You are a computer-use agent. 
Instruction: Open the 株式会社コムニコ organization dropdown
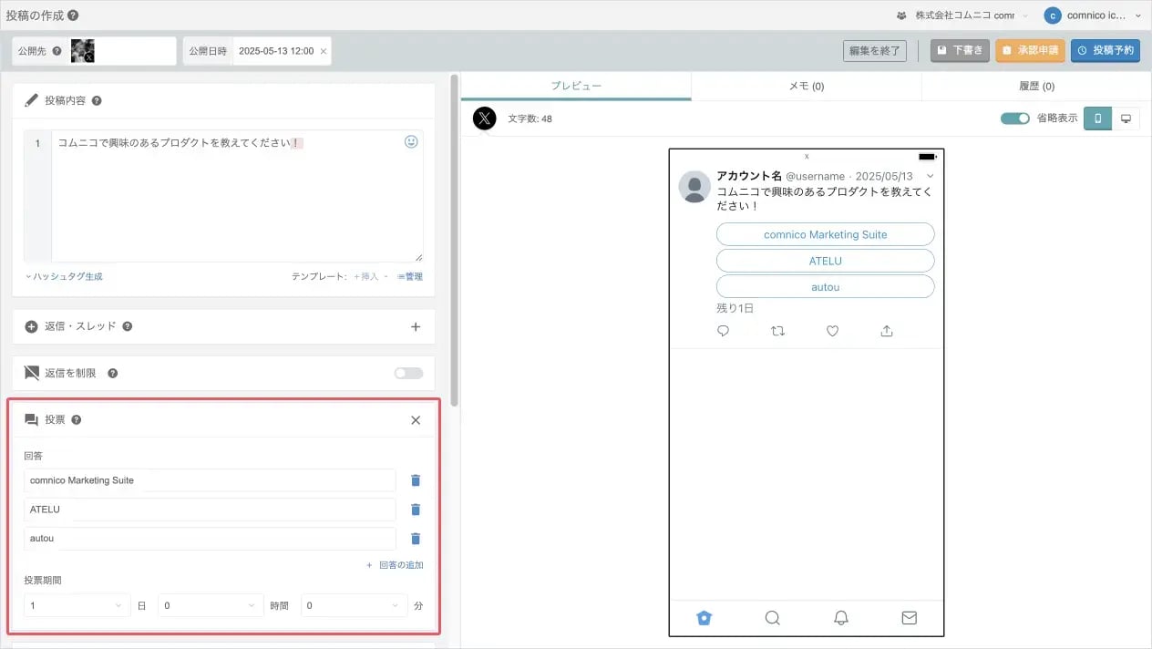964,15
